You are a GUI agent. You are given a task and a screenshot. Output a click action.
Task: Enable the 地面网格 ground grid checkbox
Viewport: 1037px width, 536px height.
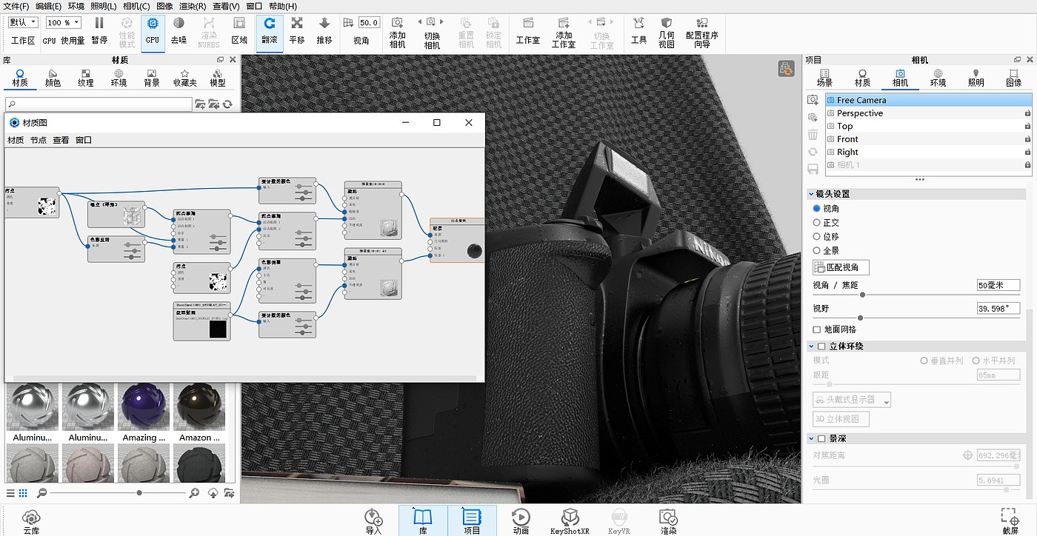coord(817,329)
